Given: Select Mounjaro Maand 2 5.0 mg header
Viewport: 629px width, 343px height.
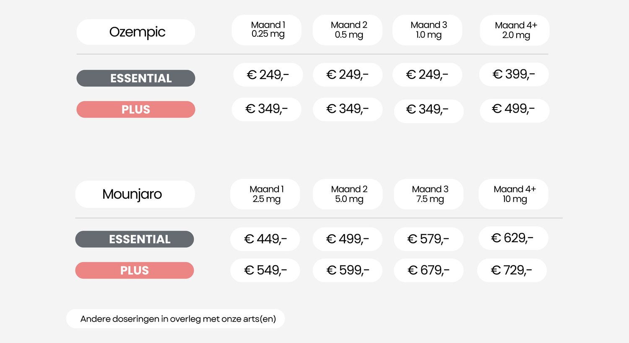Looking at the screenshot, I should tap(348, 194).
